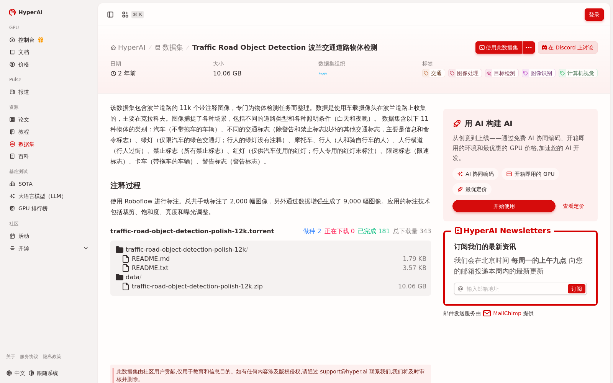The width and height of the screenshot is (613, 383).
Task: Click the clock icon by 2 年前
Action: 113,74
